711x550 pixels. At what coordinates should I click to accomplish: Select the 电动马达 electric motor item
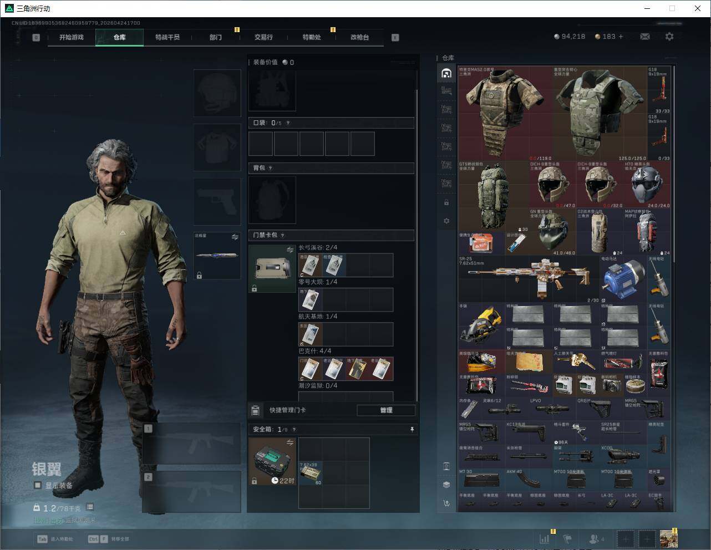click(623, 279)
